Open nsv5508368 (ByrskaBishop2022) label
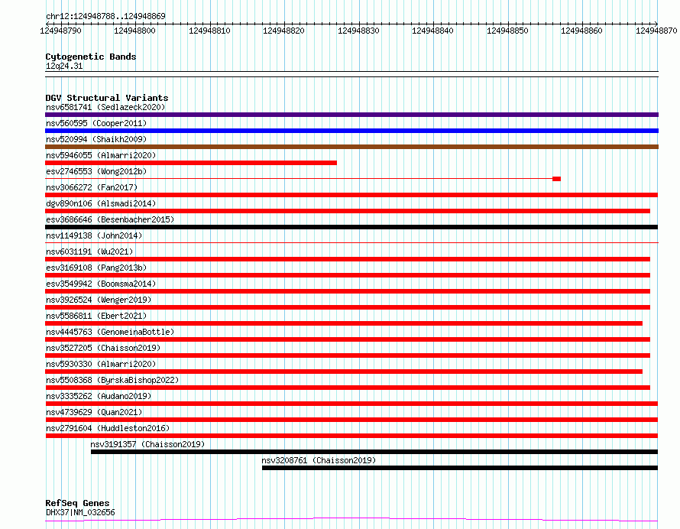This screenshot has height=529, width=680. [x=112, y=380]
